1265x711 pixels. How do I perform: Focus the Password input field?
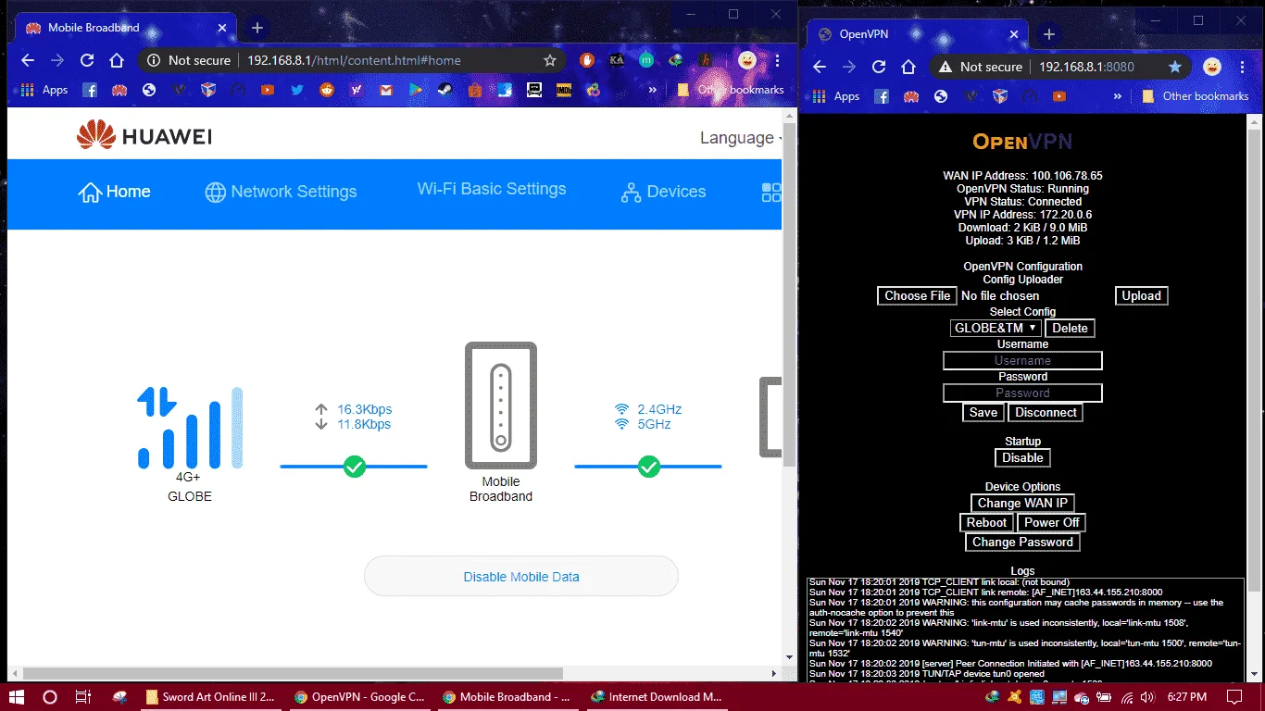[1022, 393]
